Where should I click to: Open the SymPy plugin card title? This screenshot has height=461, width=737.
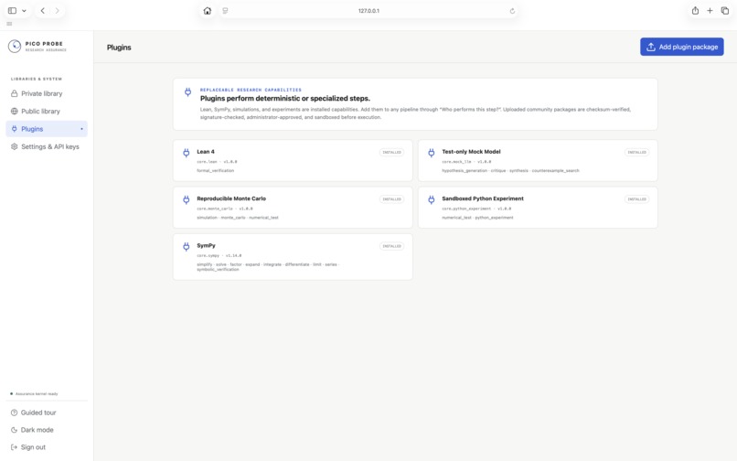206,245
